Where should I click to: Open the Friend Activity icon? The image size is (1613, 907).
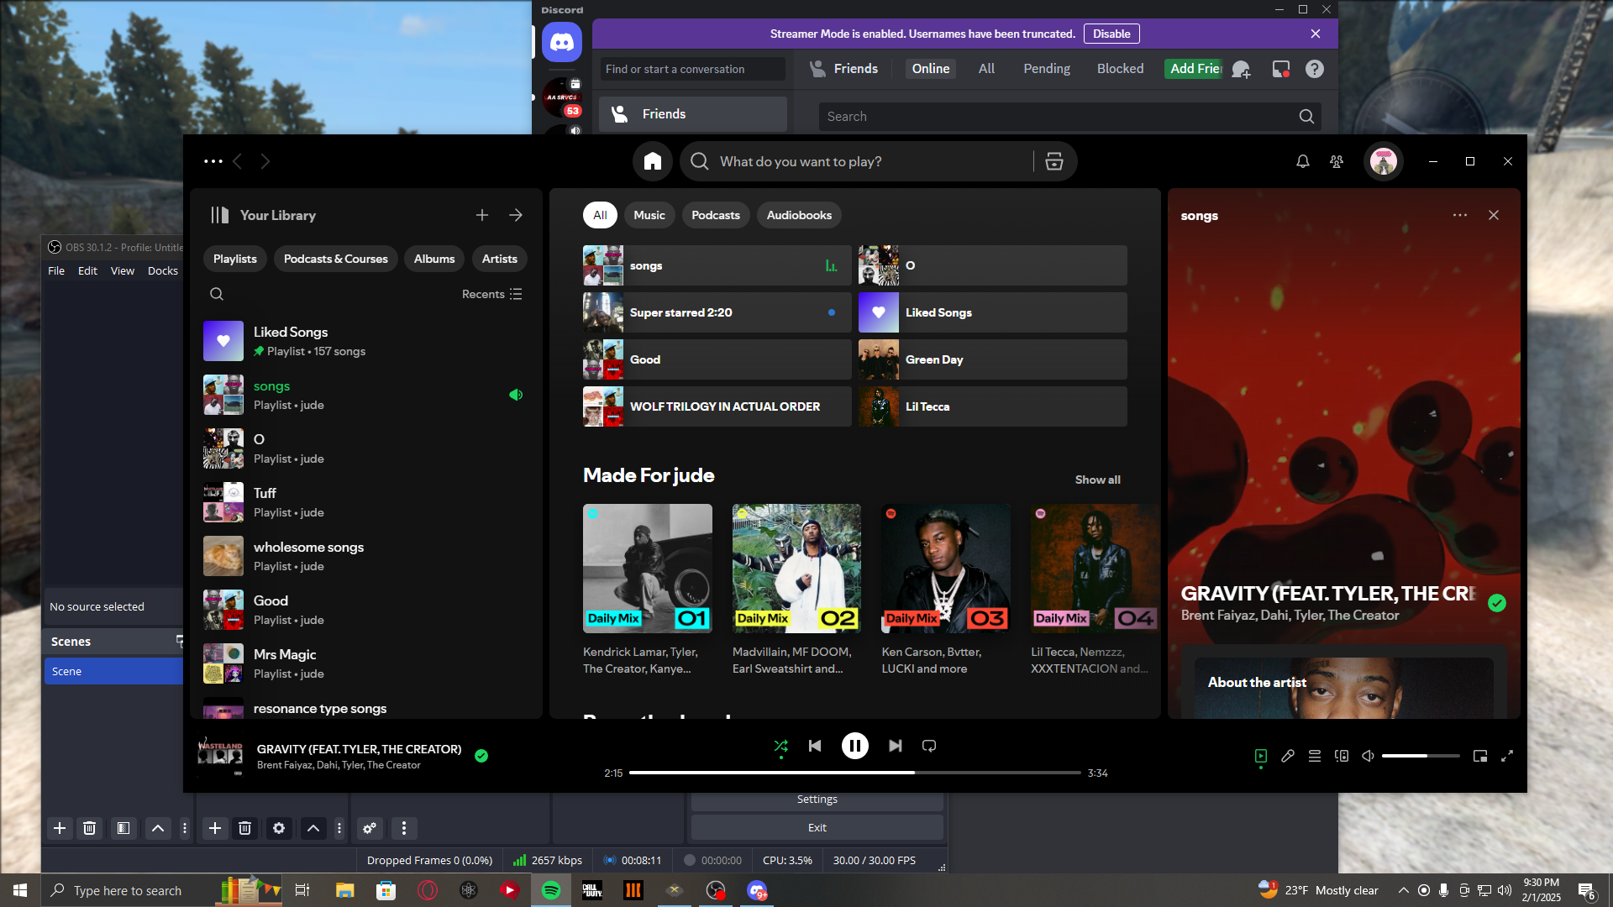coord(1337,161)
